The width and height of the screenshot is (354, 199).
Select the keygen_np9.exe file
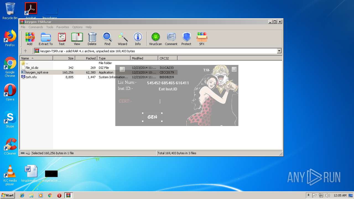(x=37, y=72)
